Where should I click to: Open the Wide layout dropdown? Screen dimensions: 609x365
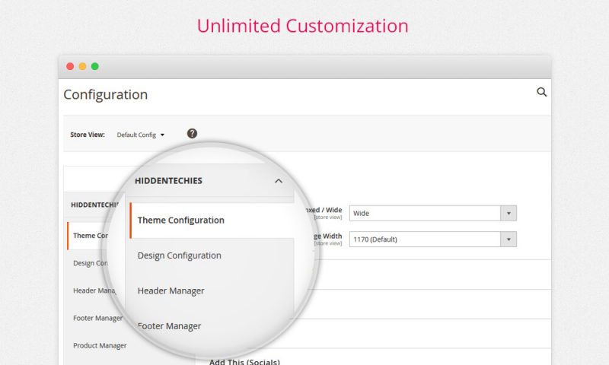point(432,214)
